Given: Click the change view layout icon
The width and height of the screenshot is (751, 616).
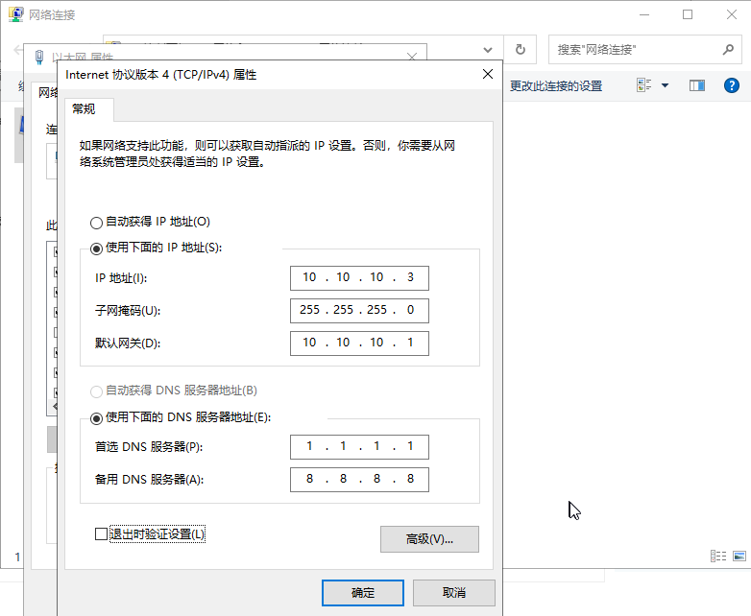Looking at the screenshot, I should click(x=644, y=85).
